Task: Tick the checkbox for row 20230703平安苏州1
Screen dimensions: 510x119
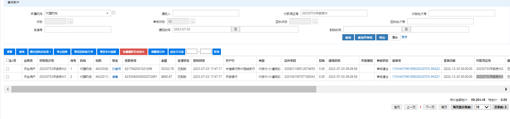Action: pyautogui.click(x=8, y=77)
